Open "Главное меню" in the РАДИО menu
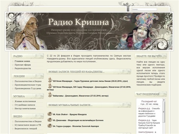This screenshot has height=134, width=179. (x=22, y=61)
